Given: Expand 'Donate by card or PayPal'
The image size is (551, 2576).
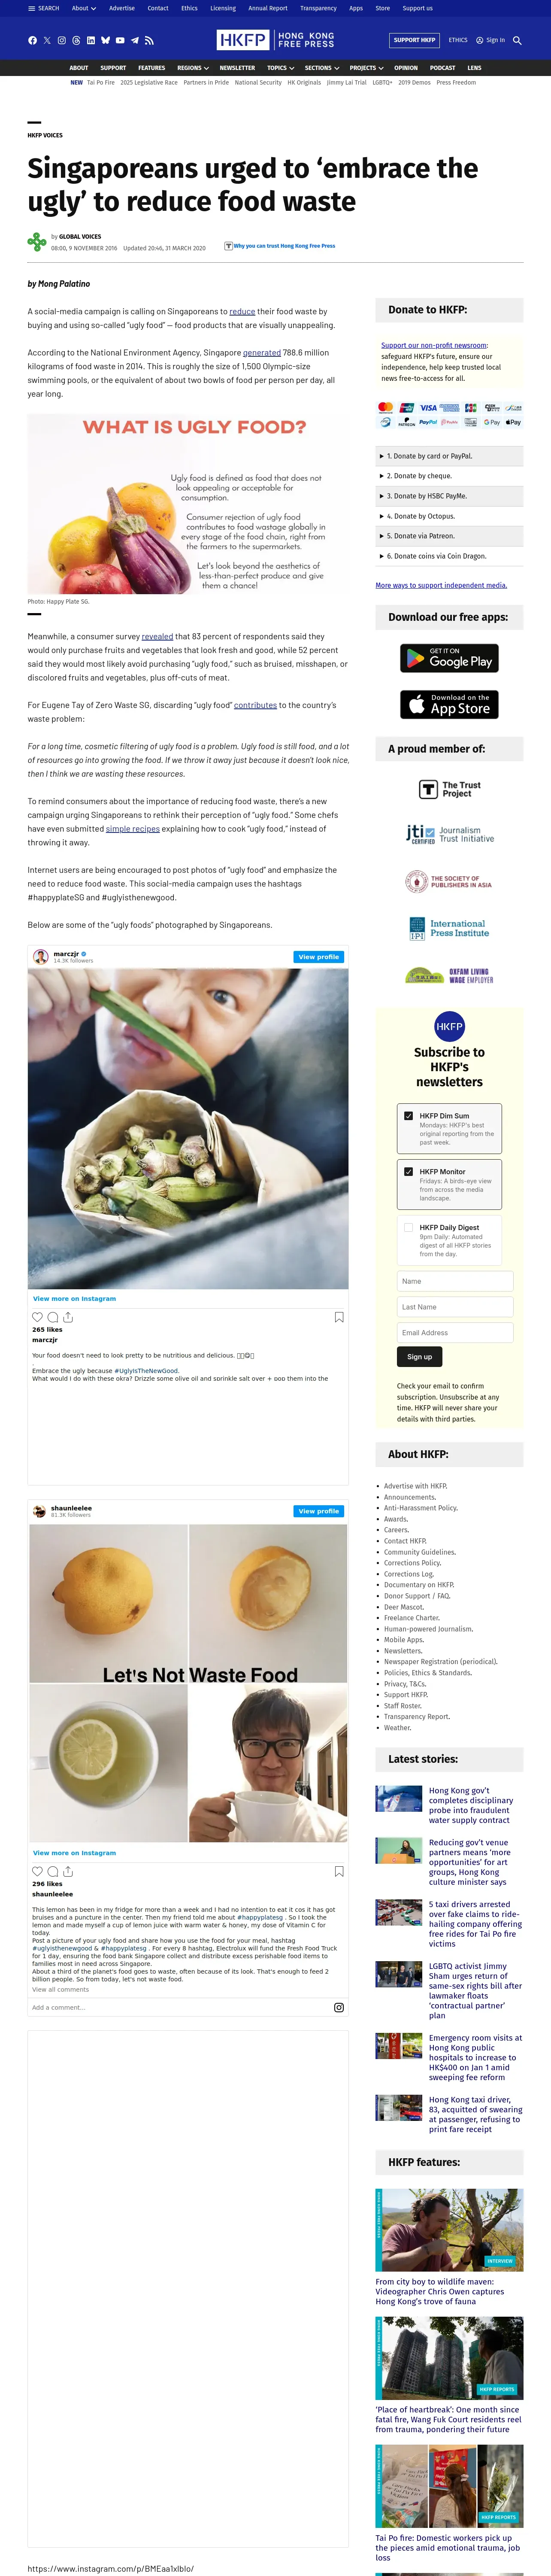Looking at the screenshot, I should click(449, 456).
